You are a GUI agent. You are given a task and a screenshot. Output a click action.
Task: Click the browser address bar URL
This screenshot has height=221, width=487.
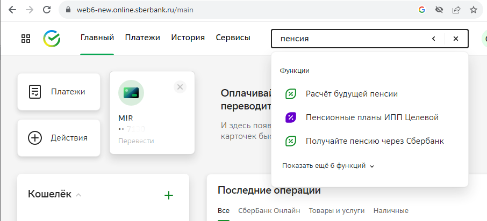click(x=135, y=10)
